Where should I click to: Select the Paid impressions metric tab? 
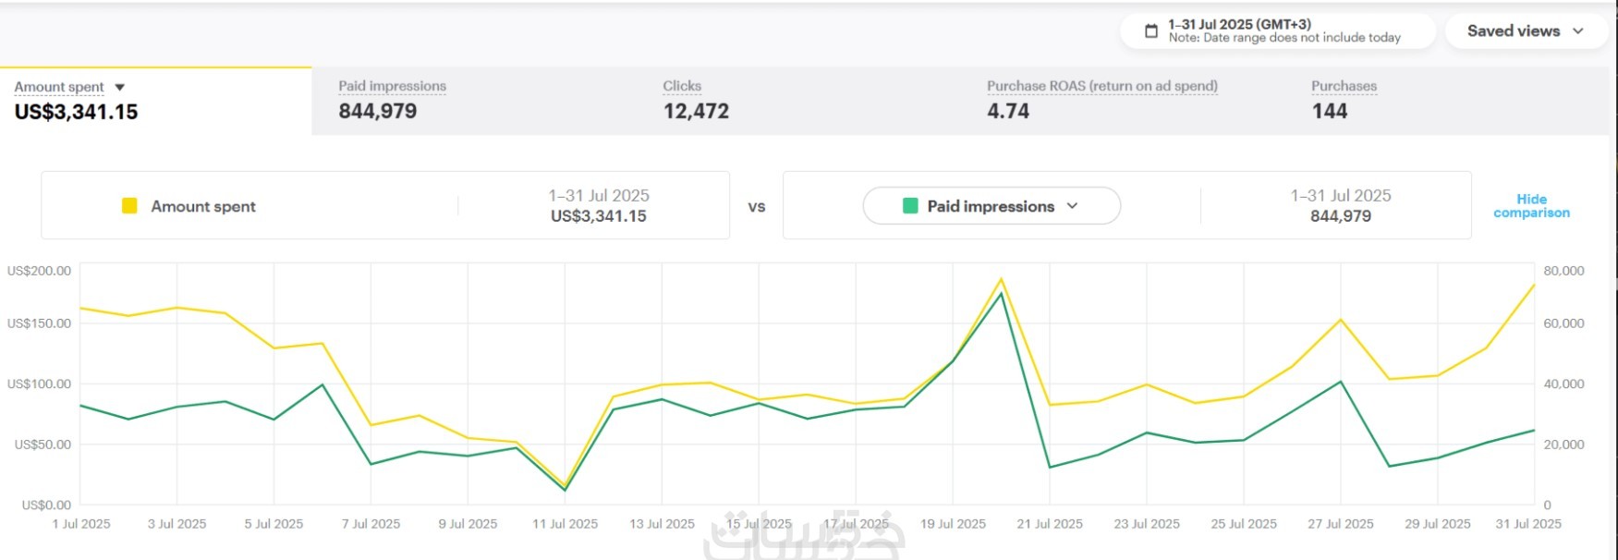pyautogui.click(x=392, y=100)
